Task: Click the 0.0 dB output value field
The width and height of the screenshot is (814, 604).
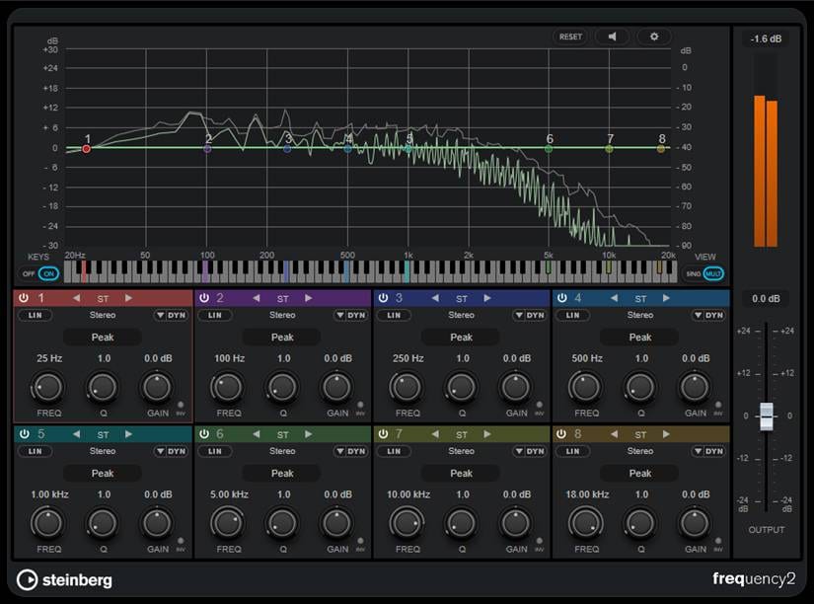Action: (x=766, y=299)
